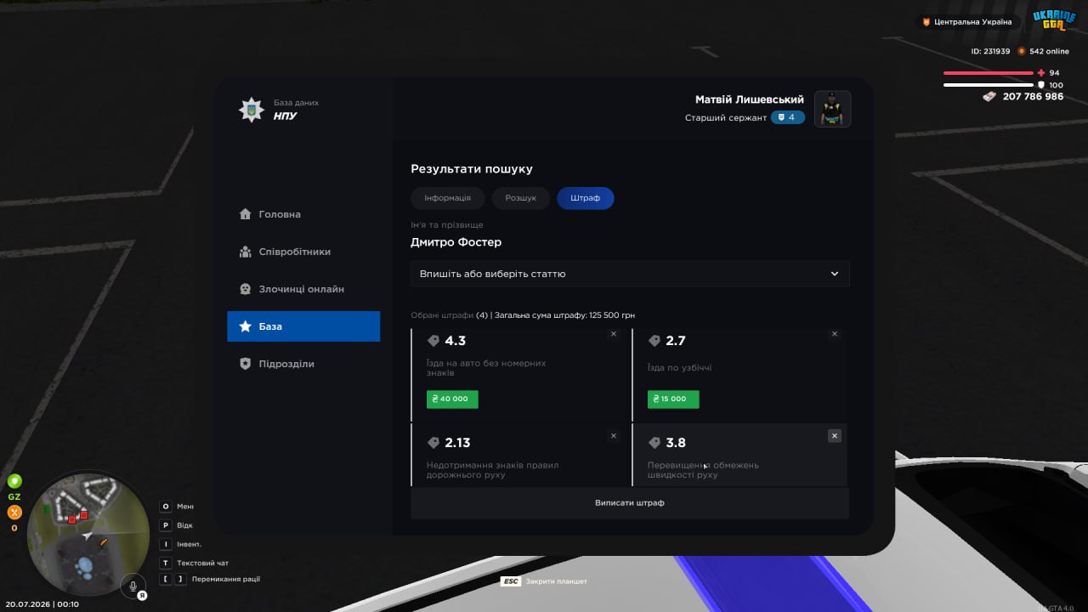Click the name Дмитро Фостер

coord(456,242)
